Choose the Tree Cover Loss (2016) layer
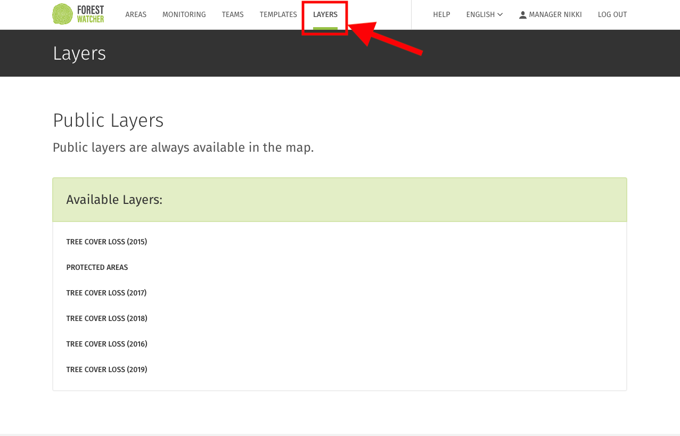This screenshot has height=436, width=680. point(106,343)
